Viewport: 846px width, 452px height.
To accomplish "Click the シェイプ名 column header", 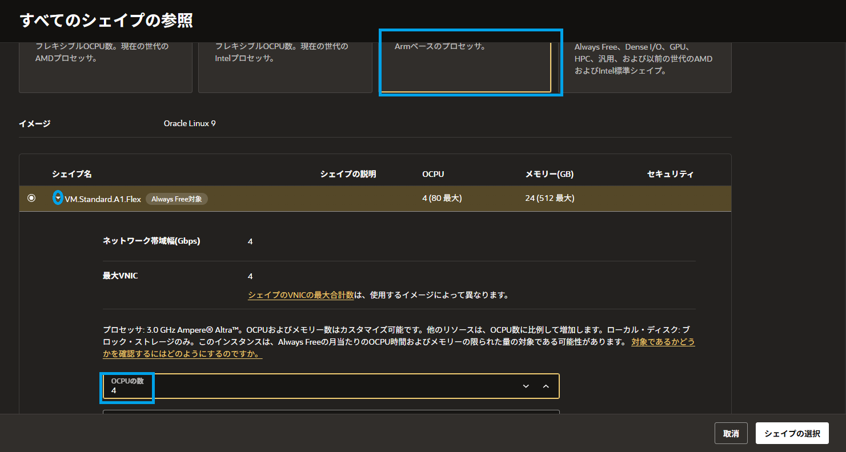I will [72, 174].
